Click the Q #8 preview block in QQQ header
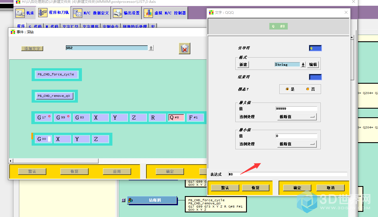The width and height of the screenshot is (378, 217). pos(279,26)
